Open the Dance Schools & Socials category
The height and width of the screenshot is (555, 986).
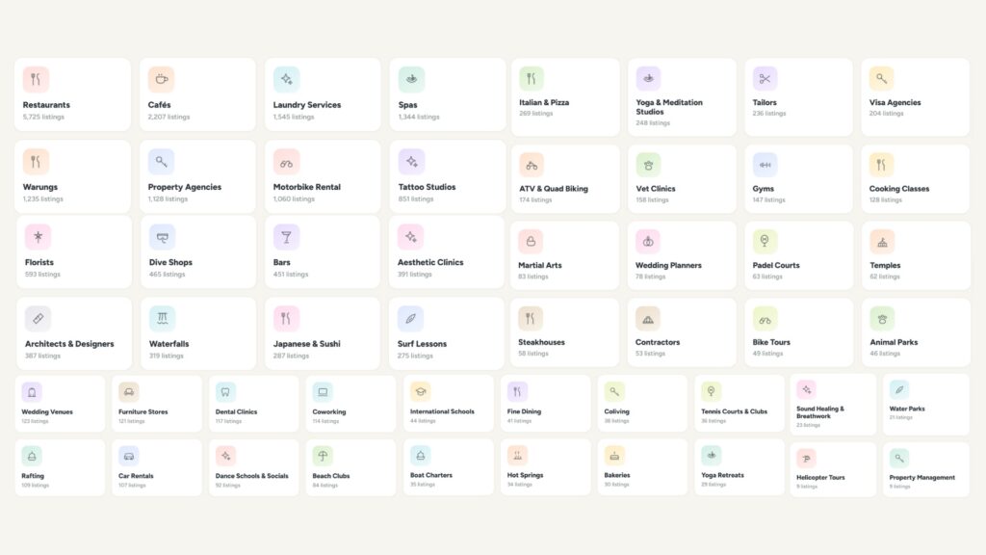(x=253, y=467)
